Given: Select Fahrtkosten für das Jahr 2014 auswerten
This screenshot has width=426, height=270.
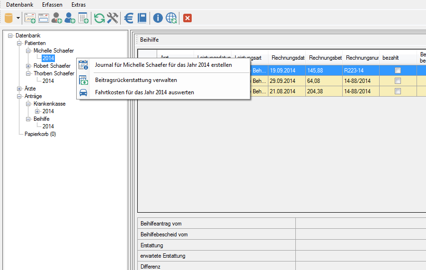Looking at the screenshot, I should [144, 92].
